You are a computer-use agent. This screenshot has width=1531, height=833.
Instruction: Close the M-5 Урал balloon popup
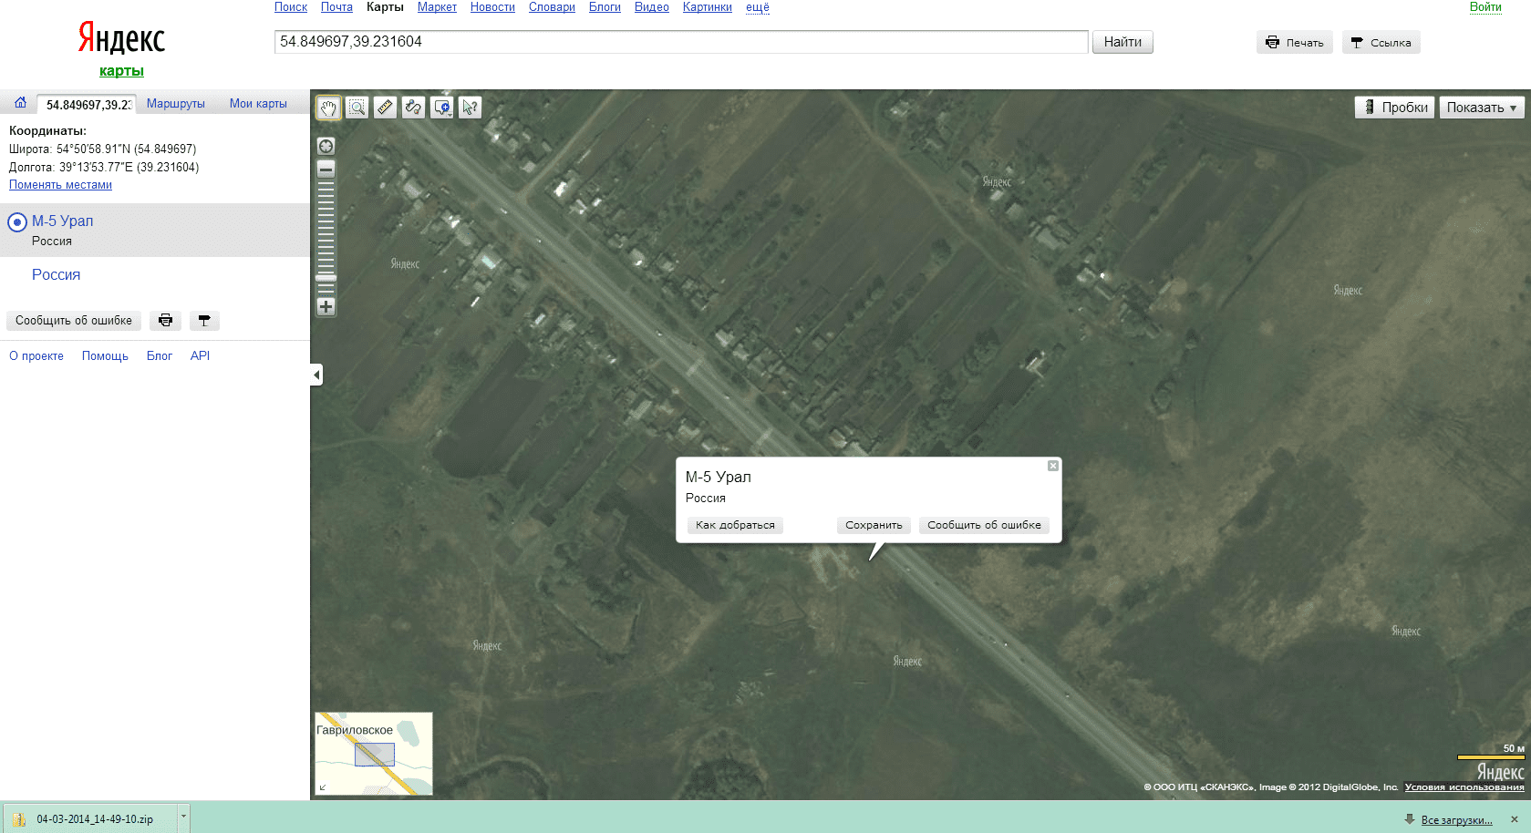(x=1052, y=466)
